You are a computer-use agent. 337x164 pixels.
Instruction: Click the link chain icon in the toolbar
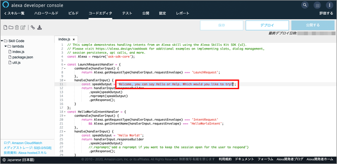(x=33, y=27)
